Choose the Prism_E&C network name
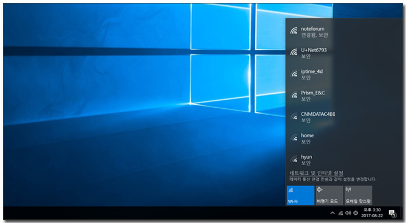 (313, 93)
